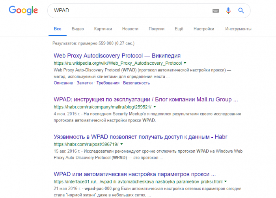Click the interface31.ru URL text
The image size is (276, 198).
click(138, 181)
